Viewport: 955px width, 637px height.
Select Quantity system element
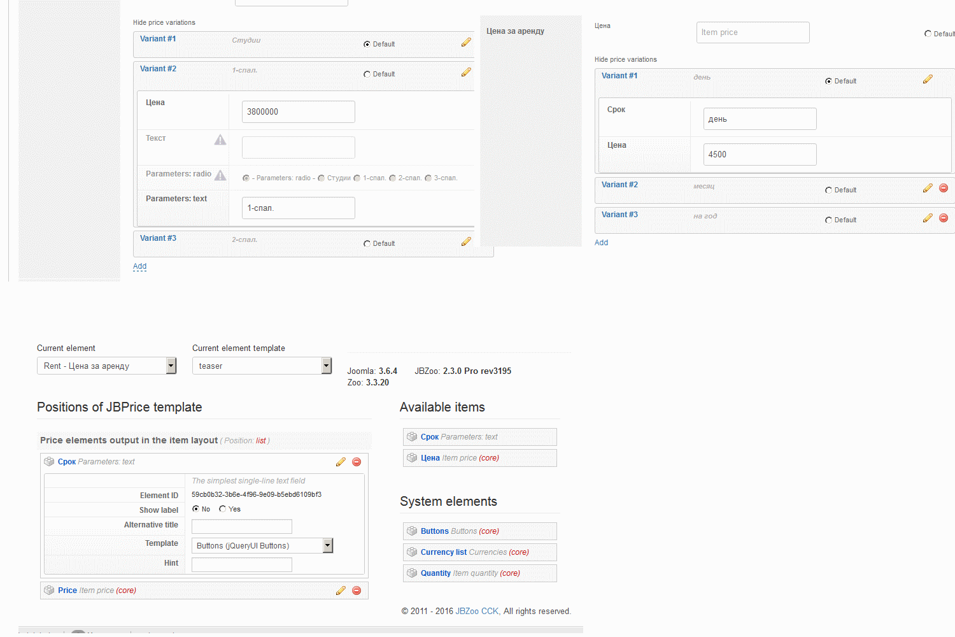435,573
